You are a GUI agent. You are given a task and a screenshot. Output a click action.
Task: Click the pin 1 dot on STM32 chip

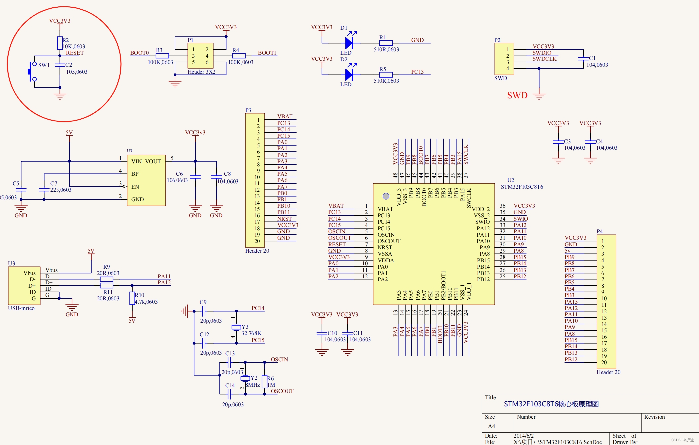pos(386,196)
